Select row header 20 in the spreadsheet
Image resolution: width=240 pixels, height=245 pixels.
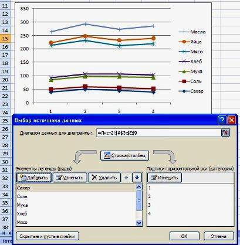click(5, 80)
